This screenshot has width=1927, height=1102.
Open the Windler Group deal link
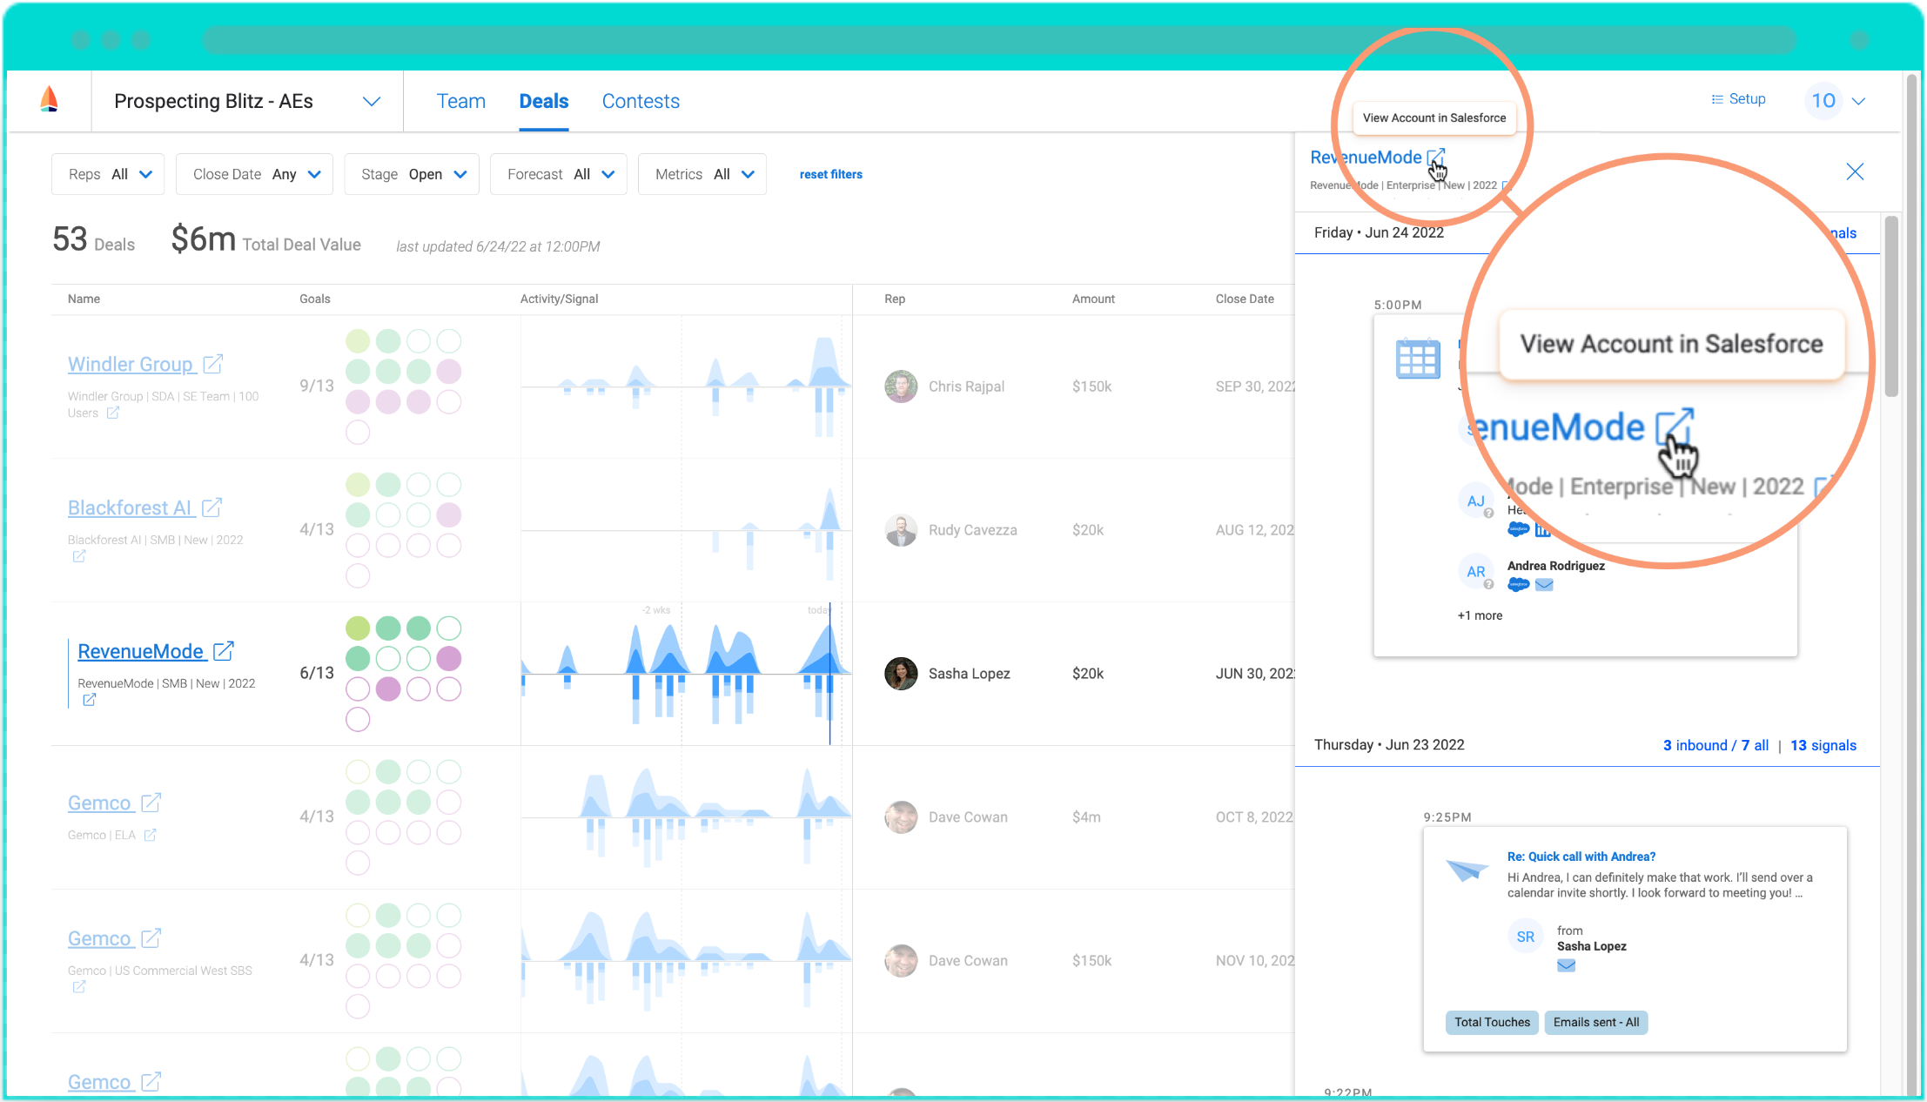tap(131, 364)
